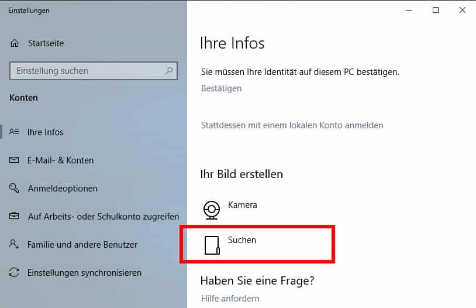Image resolution: width=476 pixels, height=308 pixels.
Task: Click the Hilfe anfordern link
Action: tap(230, 299)
